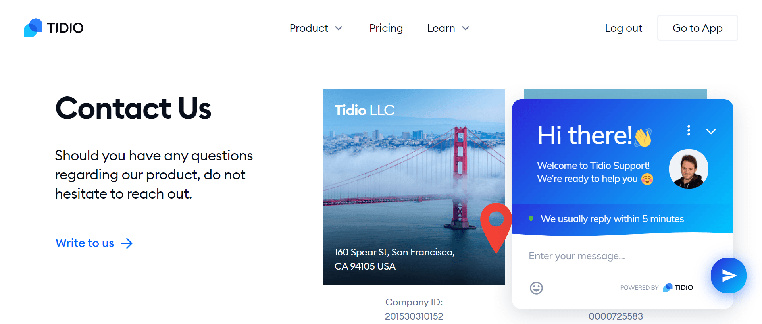Click the Tidio logo beside Powered By

click(677, 287)
